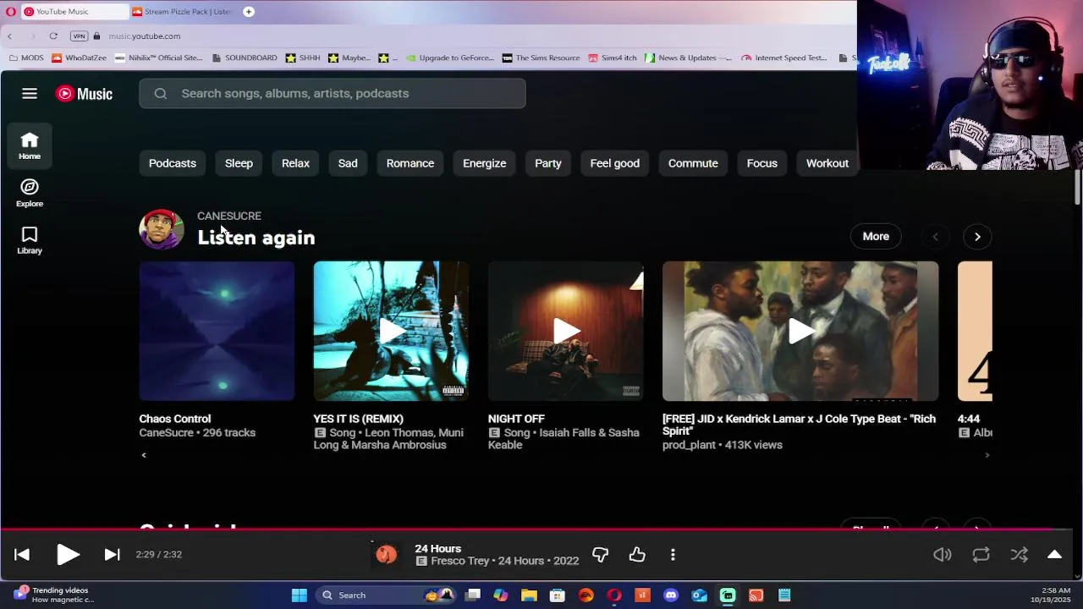Play YES IT IS (REMIX) thumbnail
The width and height of the screenshot is (1083, 609).
pyautogui.click(x=391, y=331)
